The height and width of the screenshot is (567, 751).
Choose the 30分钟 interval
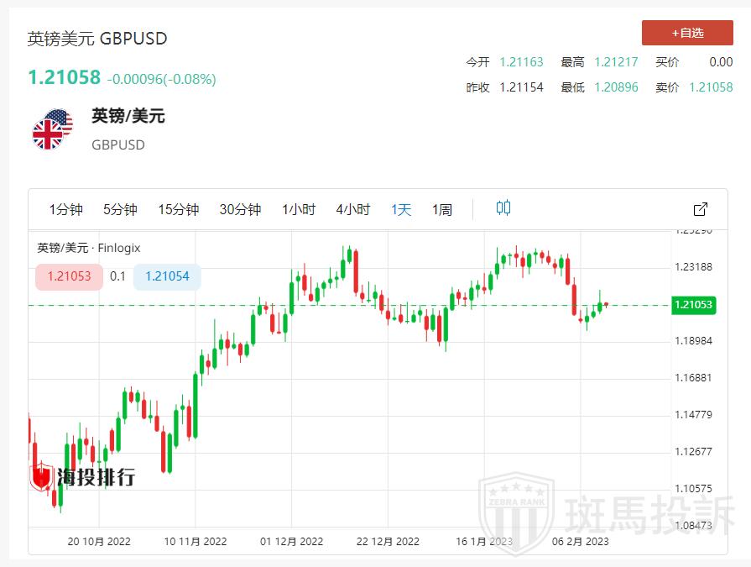click(240, 209)
